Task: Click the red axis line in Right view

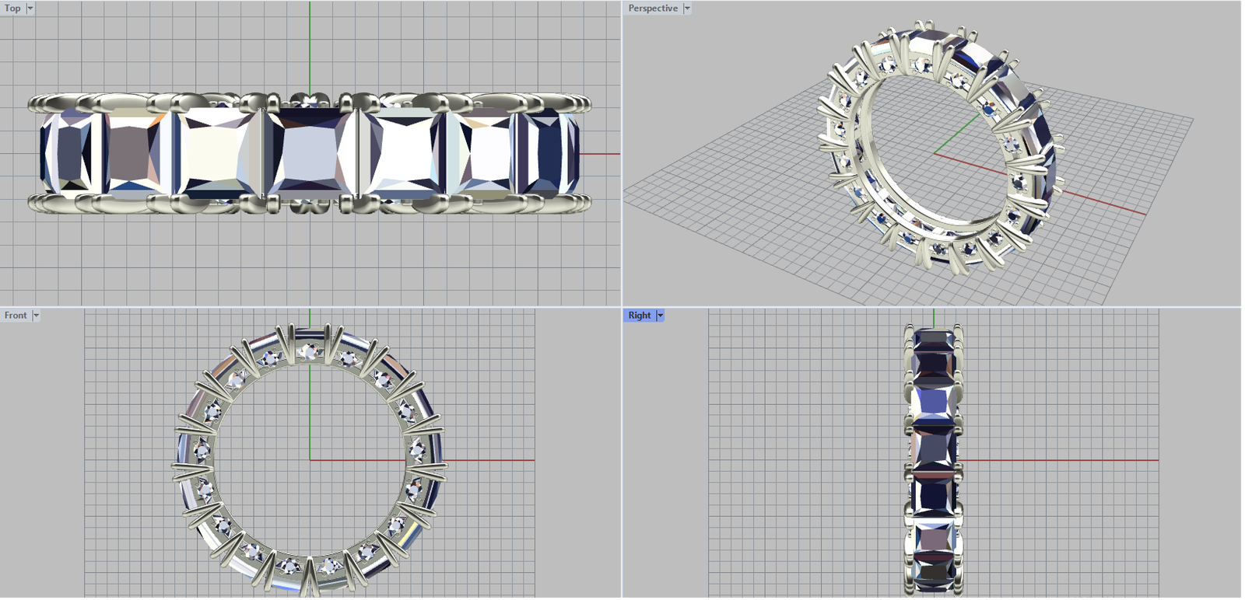Action: pos(1074,460)
